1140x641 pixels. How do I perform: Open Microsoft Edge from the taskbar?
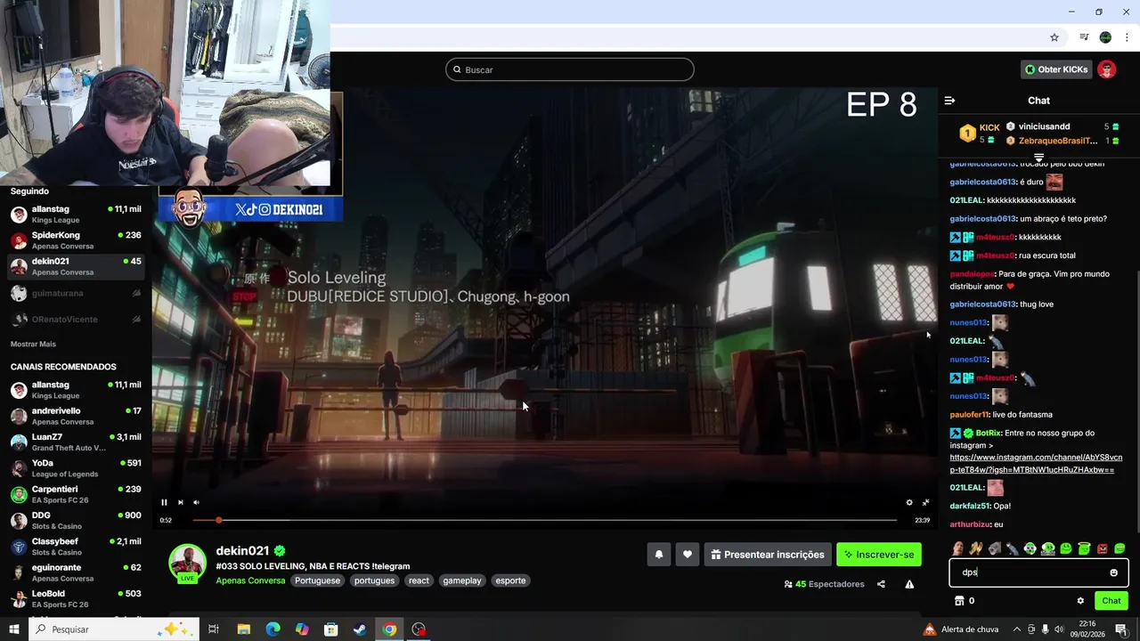click(x=273, y=629)
